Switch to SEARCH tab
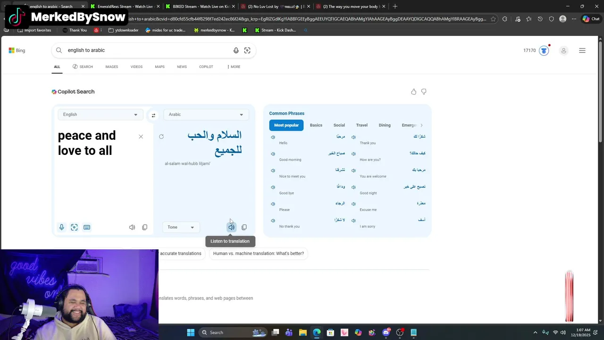Screen dimensions: 604x340 (x=83, y=67)
